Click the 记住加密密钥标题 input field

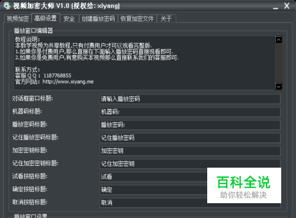[190, 164]
